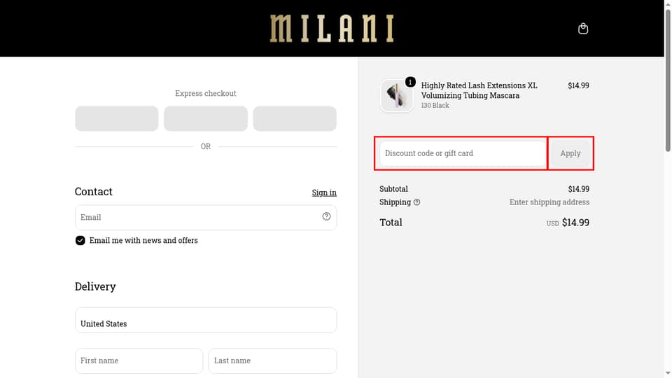Click the Sign in link

point(324,192)
